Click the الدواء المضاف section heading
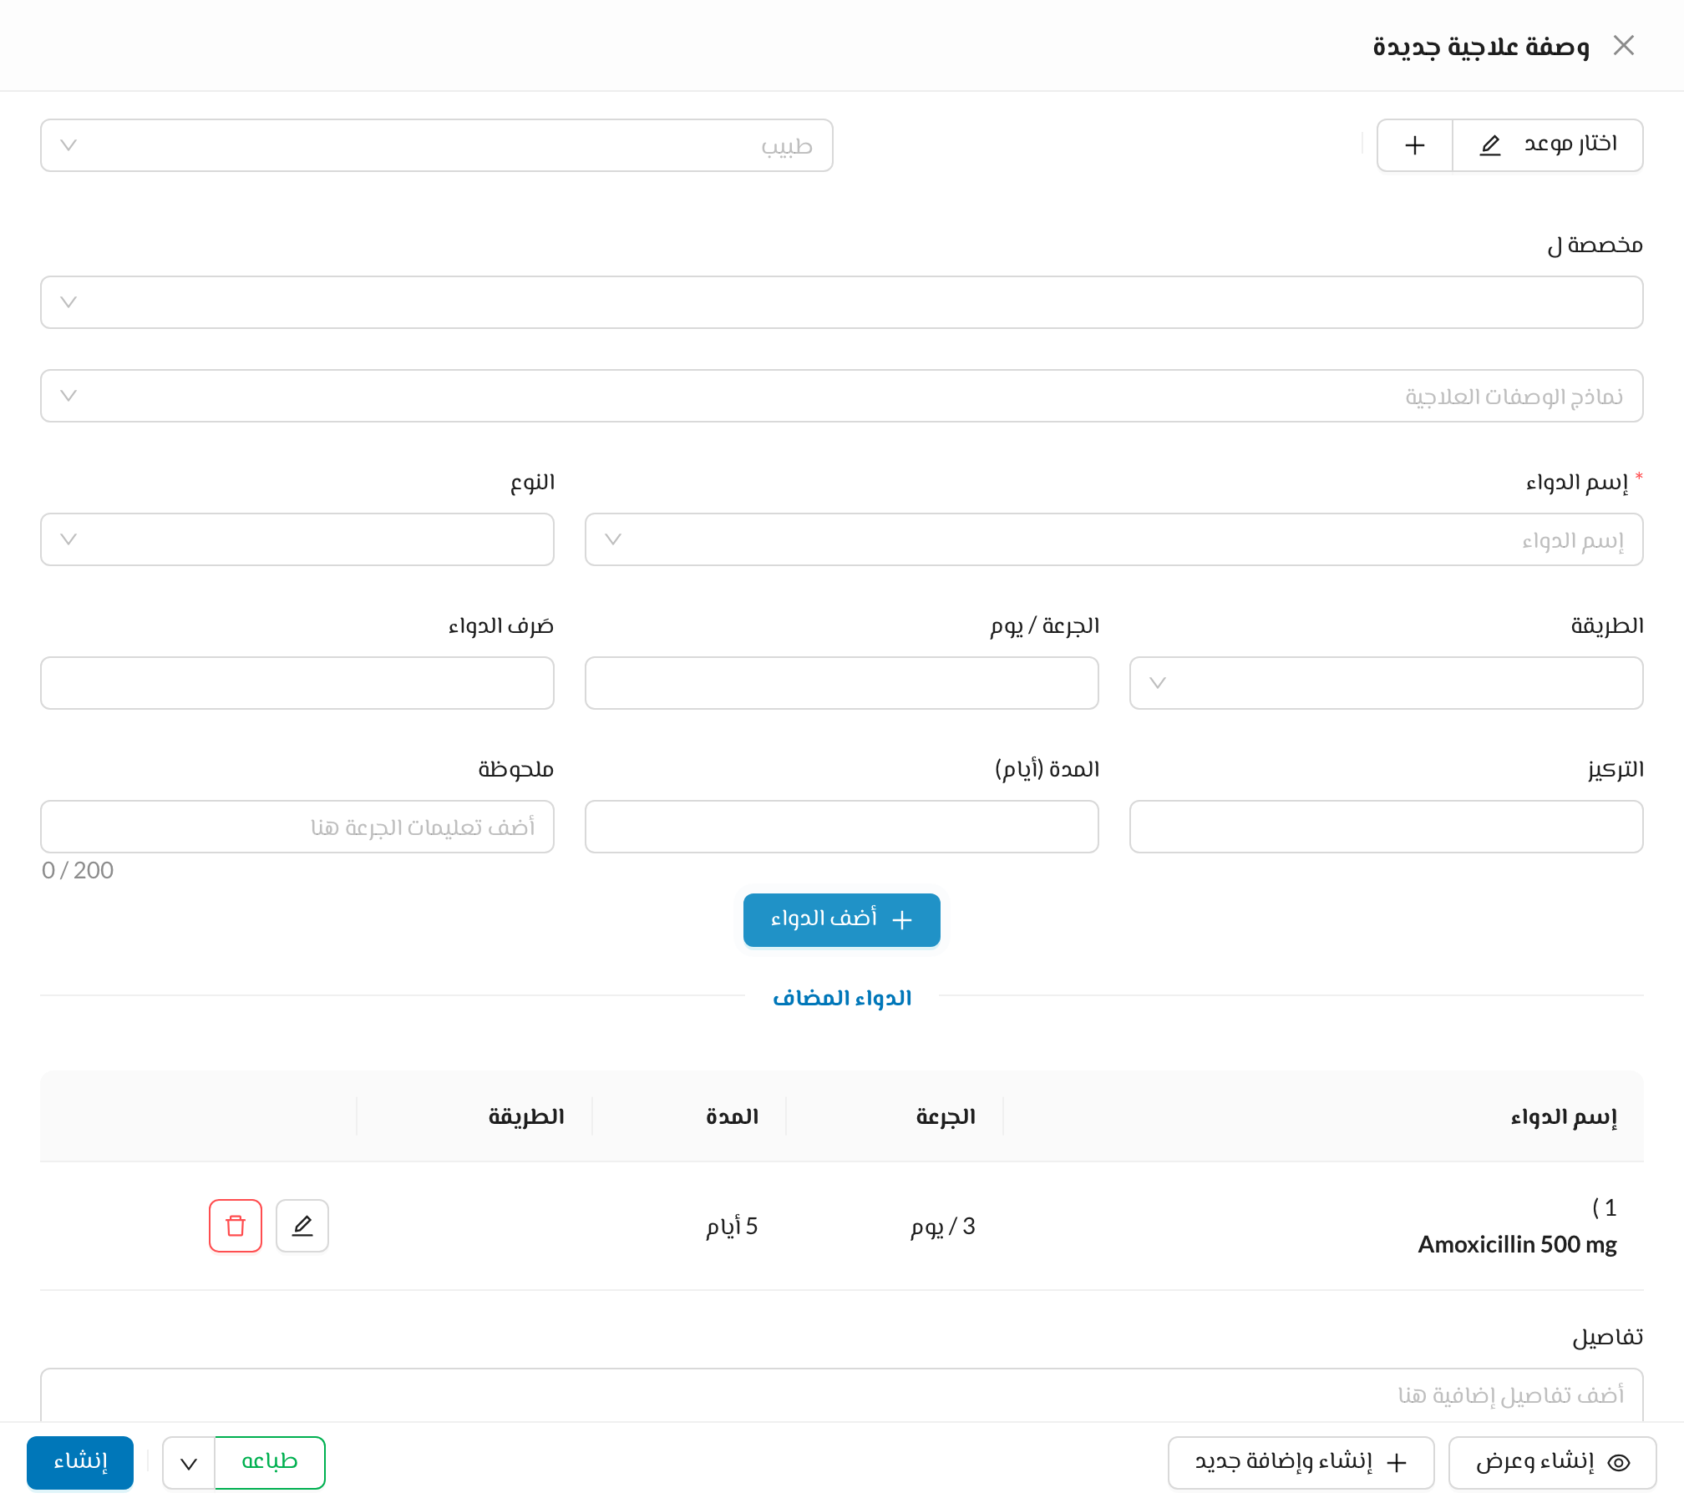Image resolution: width=1684 pixels, height=1503 pixels. 842,999
